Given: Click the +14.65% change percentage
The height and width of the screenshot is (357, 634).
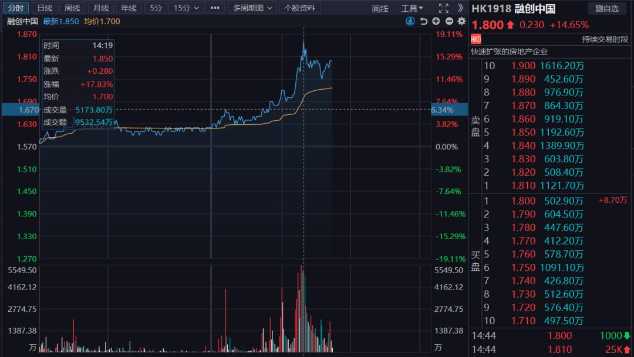Looking at the screenshot, I should [x=569, y=25].
